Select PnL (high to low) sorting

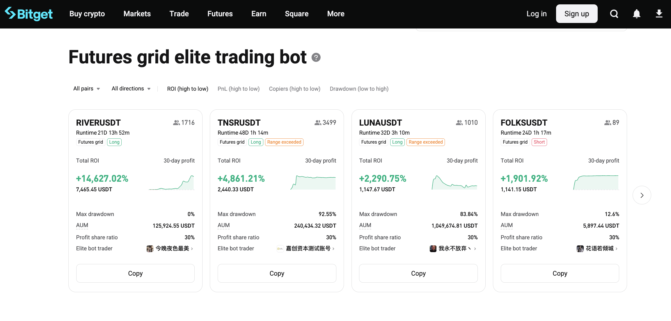(238, 89)
